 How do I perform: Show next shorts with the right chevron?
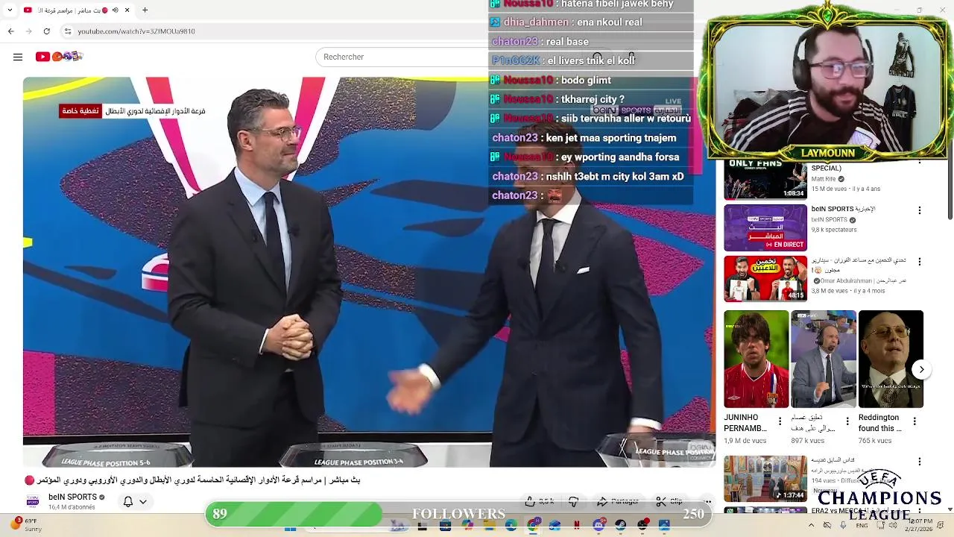pos(922,369)
